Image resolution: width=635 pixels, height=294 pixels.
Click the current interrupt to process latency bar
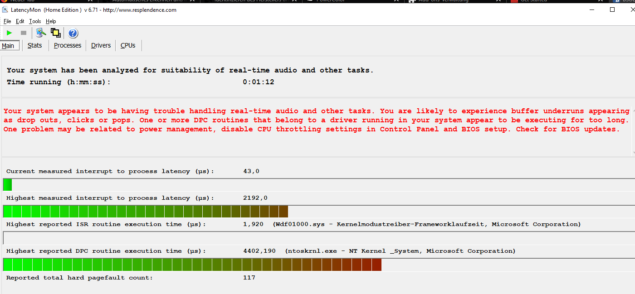tap(319, 185)
